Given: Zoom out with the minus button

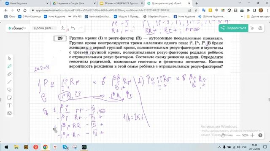Looking at the screenshot, I should pos(238,135).
